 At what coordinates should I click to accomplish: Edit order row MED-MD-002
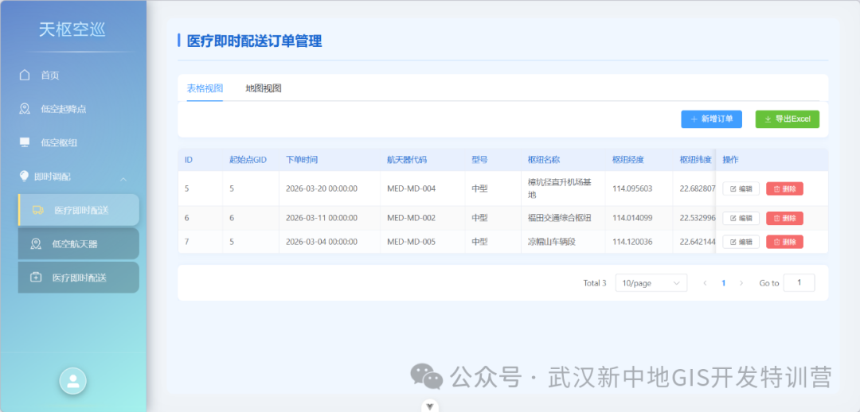coord(741,218)
